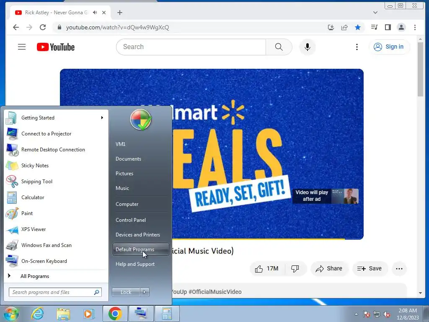Open the On-Screen Keyboard taskbar button
Screen dimensions: 429x322
click(141, 314)
